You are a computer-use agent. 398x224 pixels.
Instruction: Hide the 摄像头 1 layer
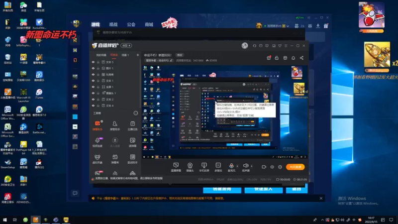[93, 93]
